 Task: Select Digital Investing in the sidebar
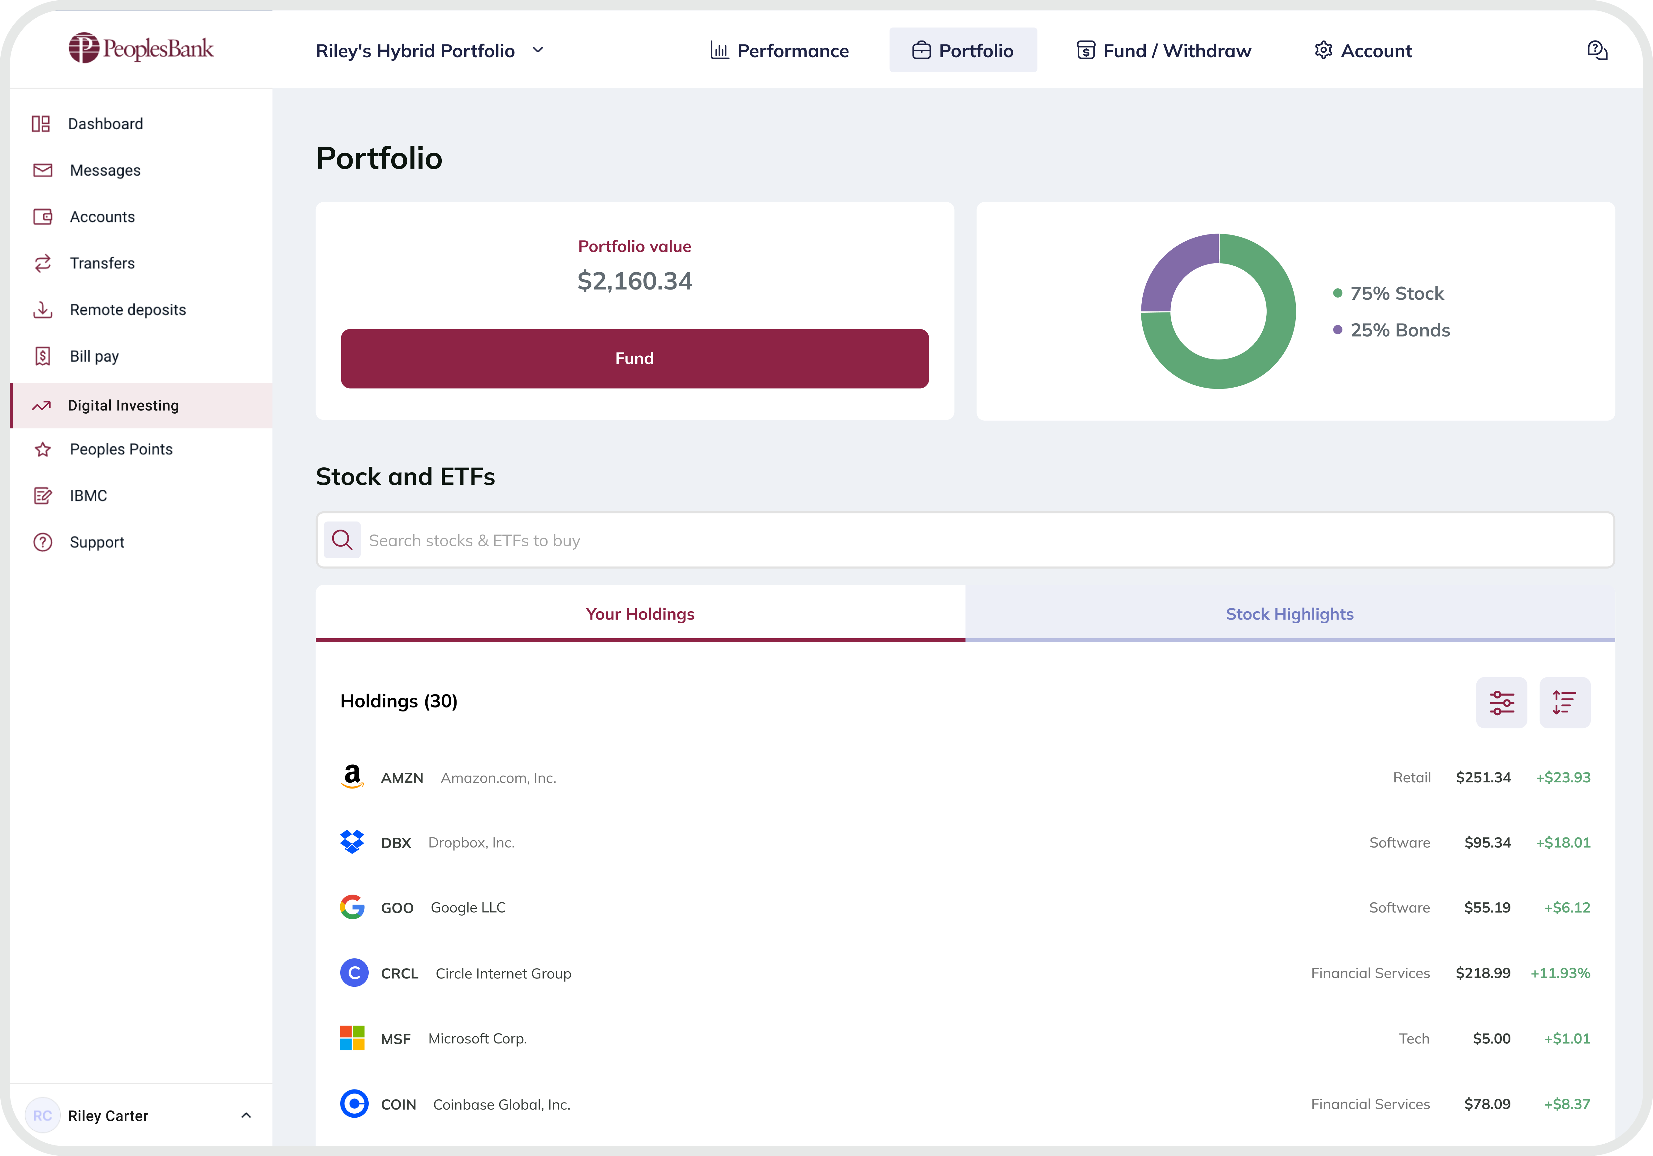coord(141,405)
